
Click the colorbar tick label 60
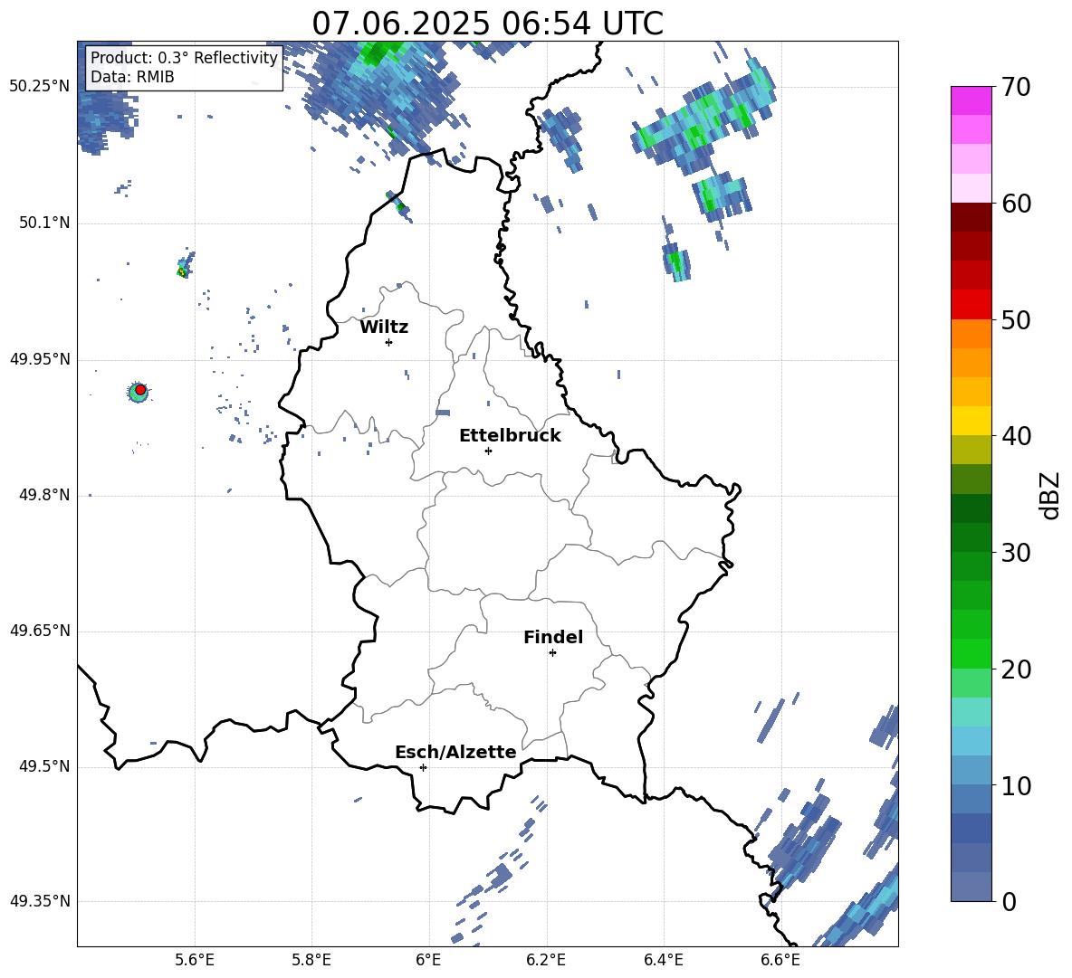click(1015, 204)
